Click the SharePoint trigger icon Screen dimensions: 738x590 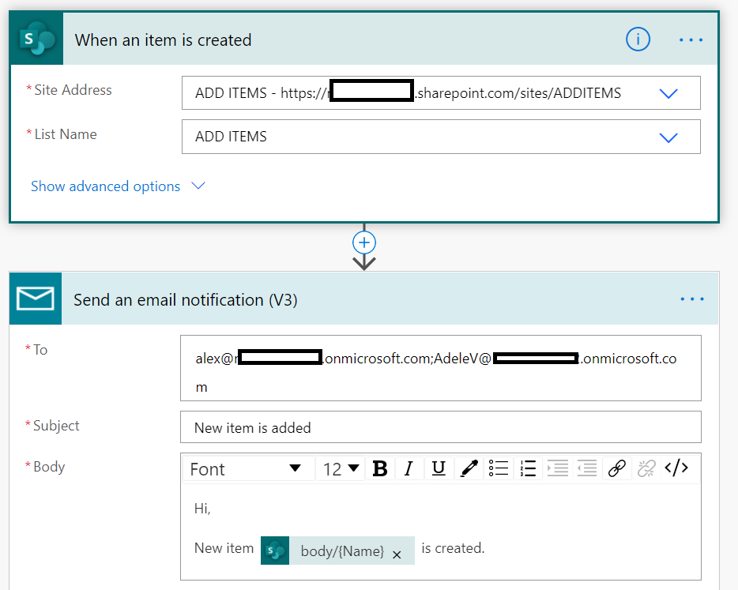36,39
